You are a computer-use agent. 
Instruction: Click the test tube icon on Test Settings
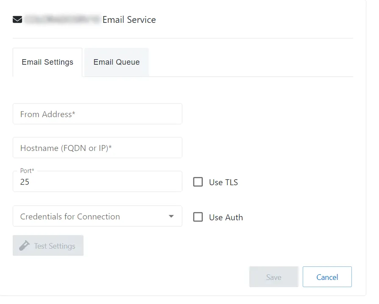click(25, 246)
